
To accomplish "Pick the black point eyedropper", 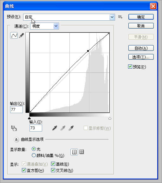I will [55, 128].
